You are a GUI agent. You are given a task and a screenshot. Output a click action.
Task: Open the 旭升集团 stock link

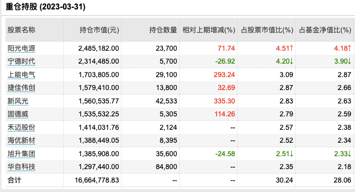pyautogui.click(x=21, y=154)
